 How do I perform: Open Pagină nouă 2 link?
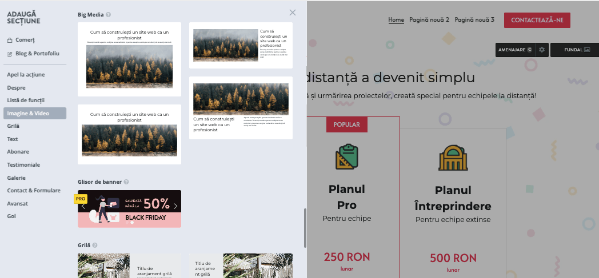coord(429,20)
